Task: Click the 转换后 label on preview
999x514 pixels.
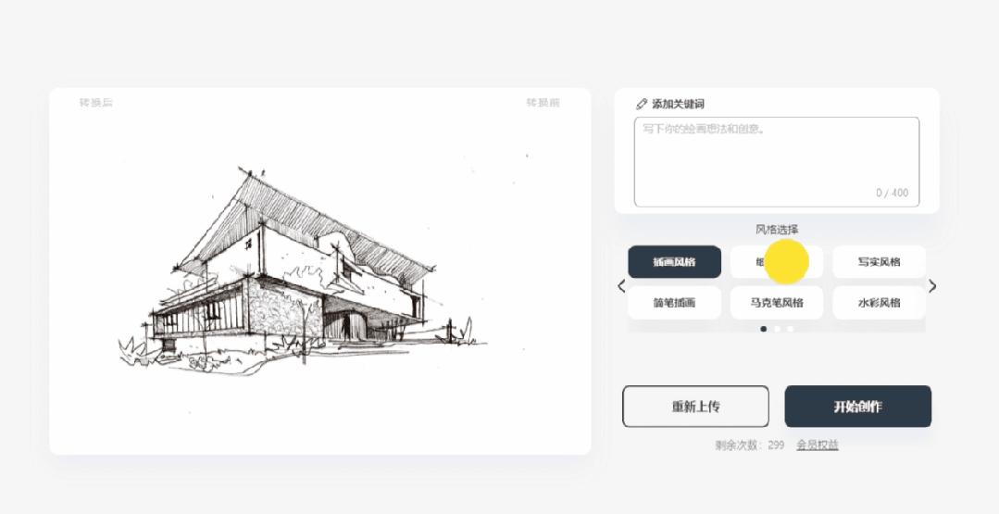Action: (x=96, y=103)
